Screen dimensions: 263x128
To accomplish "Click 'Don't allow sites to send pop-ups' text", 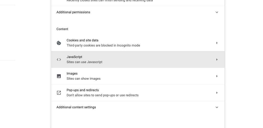I will click(102, 95).
